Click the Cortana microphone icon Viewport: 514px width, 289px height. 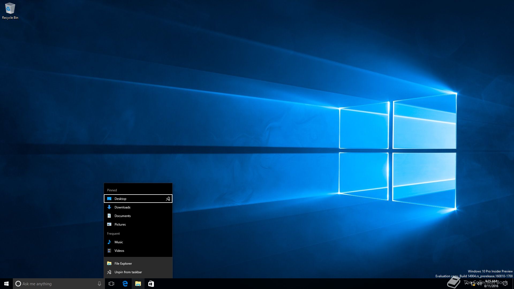99,284
